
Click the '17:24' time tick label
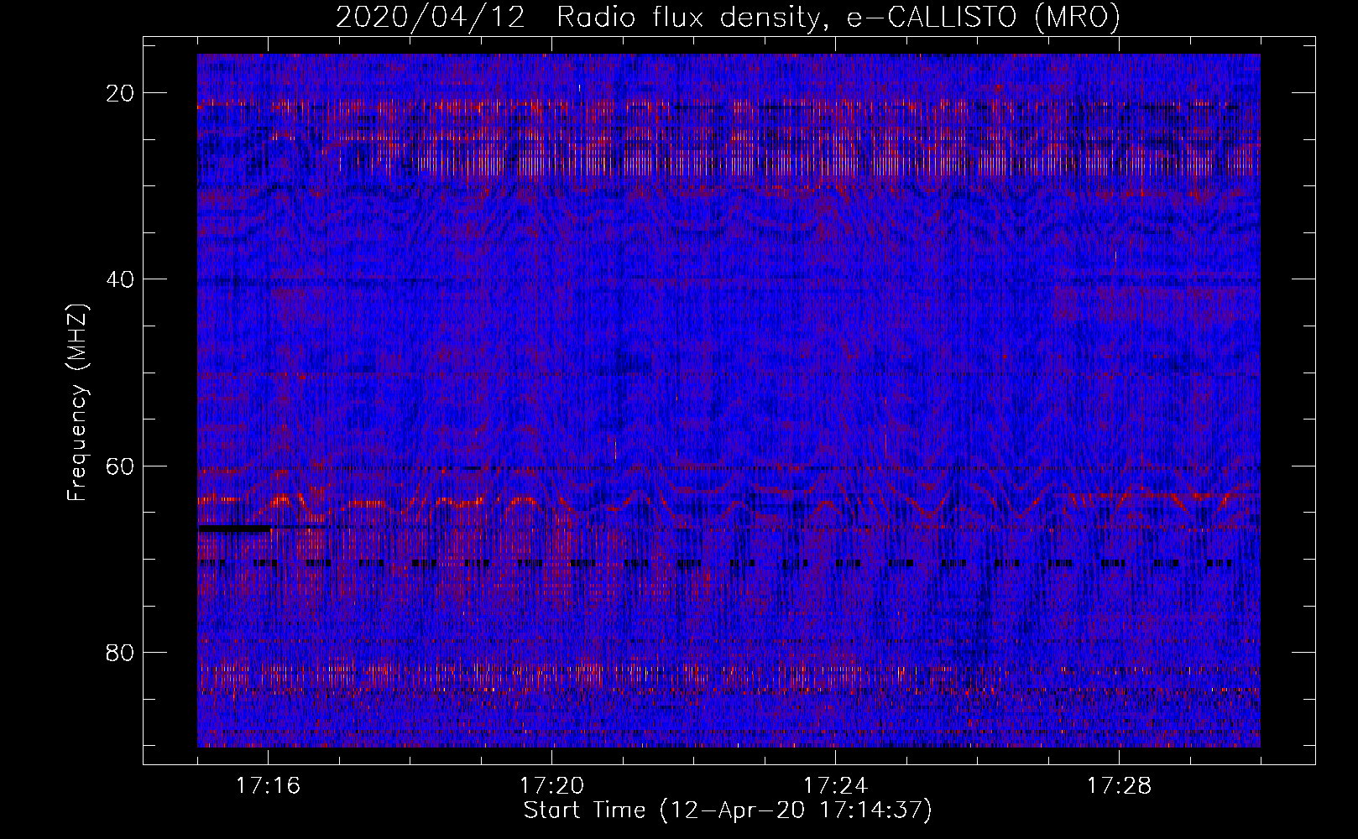835,785
